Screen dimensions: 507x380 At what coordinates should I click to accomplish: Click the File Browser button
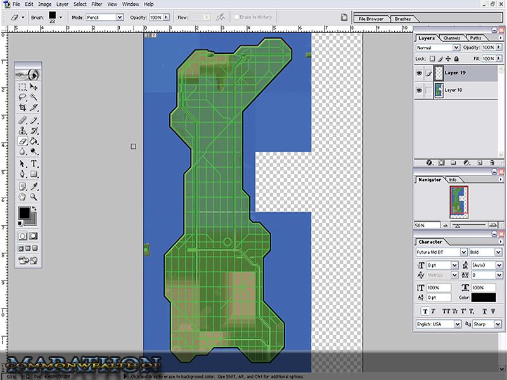372,19
